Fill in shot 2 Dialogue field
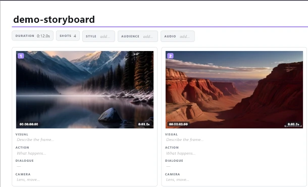This screenshot has width=308, height=187. pyautogui.click(x=234, y=166)
